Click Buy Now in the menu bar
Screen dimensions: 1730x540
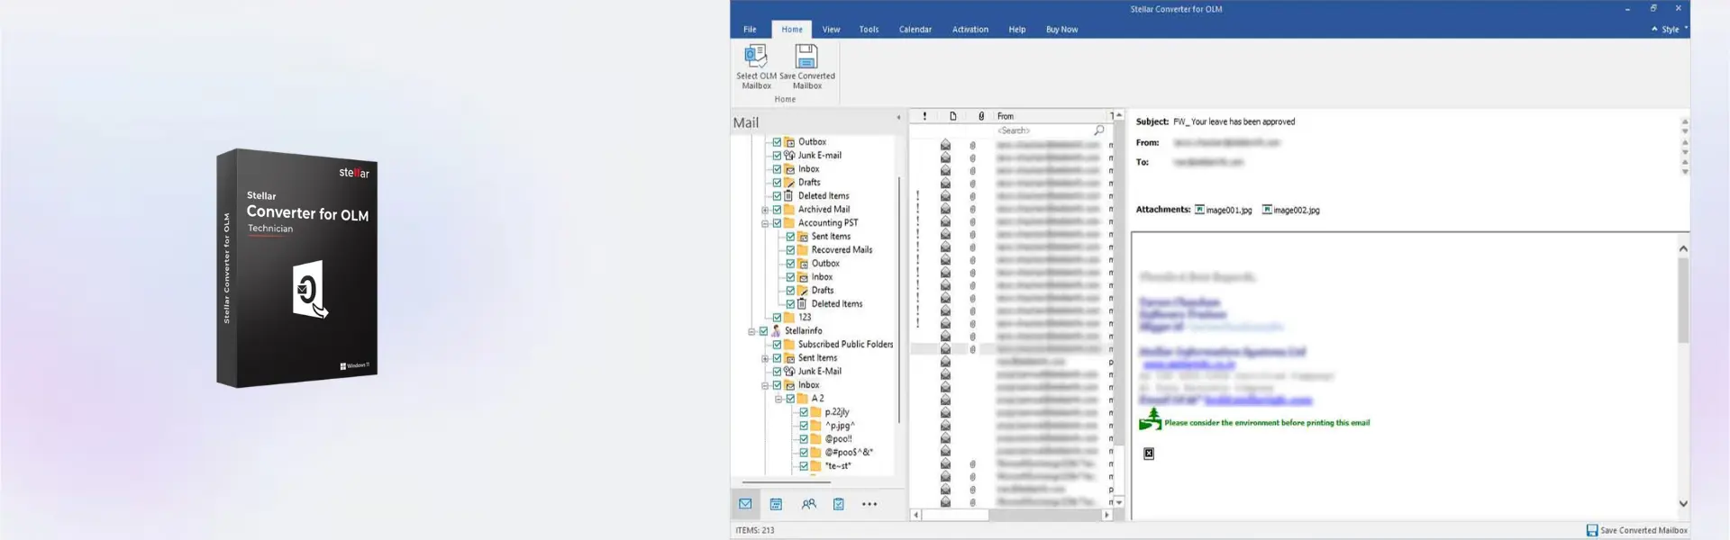pos(1061,30)
